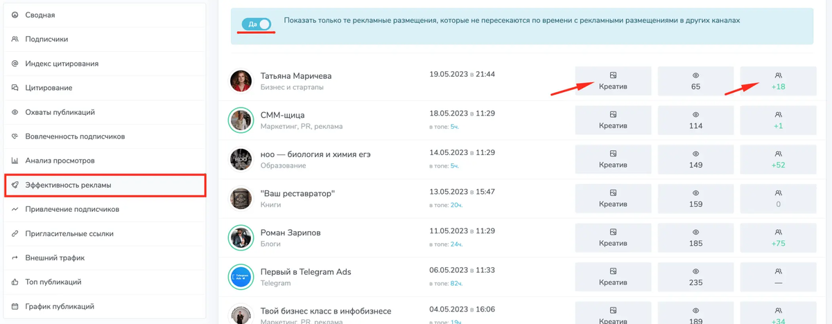Click СММ-щица avatar
832x324 pixels.
coord(241,120)
